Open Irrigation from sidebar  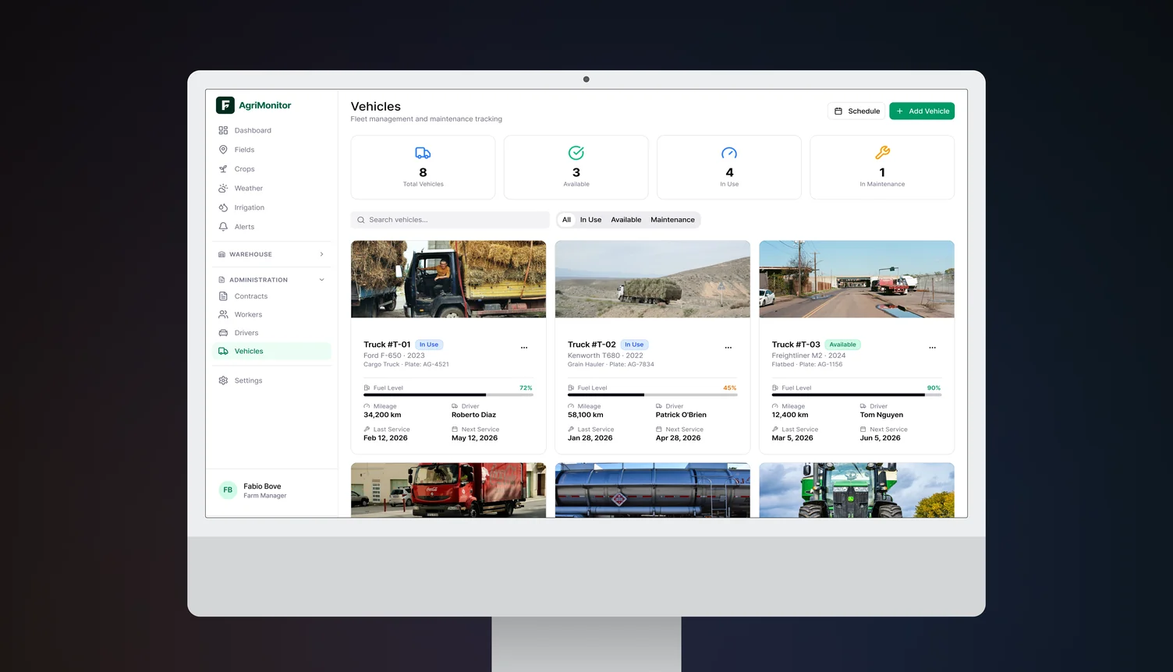coord(271,207)
